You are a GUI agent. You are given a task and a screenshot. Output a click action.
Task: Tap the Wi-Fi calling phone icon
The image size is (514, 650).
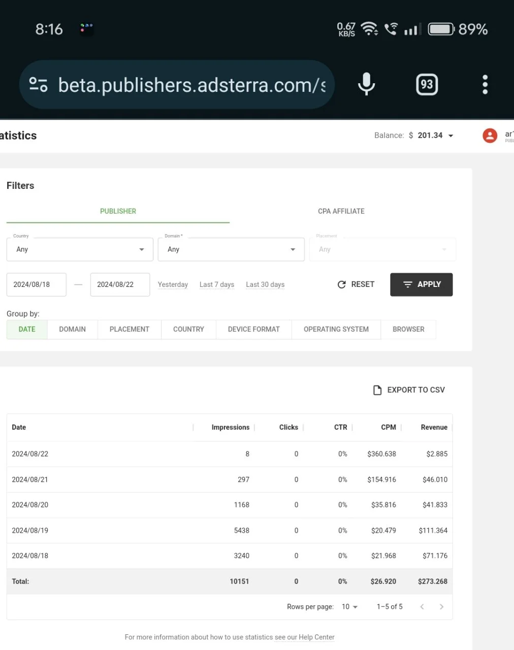(391, 29)
